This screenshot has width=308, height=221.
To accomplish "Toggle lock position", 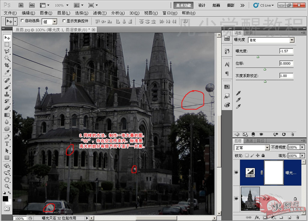I will click(x=257, y=155).
